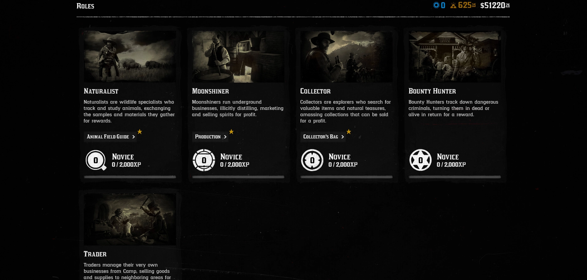The image size is (587, 280).
Task: Select the Bounty Hunter role image
Action: tap(455, 57)
